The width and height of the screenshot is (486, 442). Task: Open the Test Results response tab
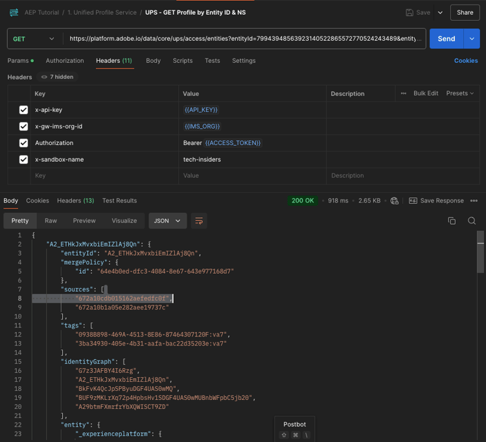coord(119,201)
